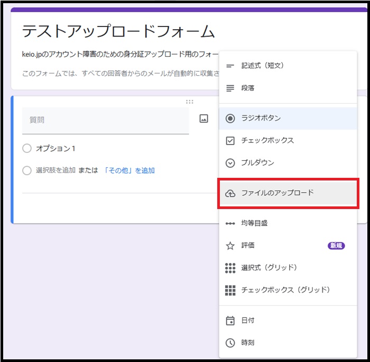Screen dimensions: 370x362
Task: Click the 質問 question input field
Action: [105, 120]
